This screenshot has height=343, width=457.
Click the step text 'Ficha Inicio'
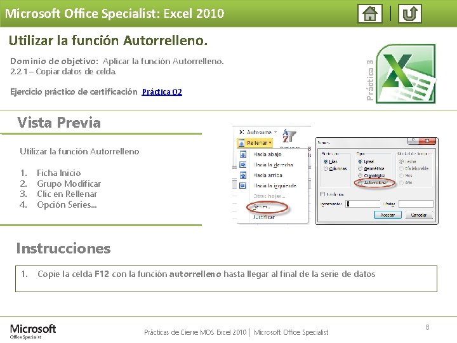(x=59, y=173)
